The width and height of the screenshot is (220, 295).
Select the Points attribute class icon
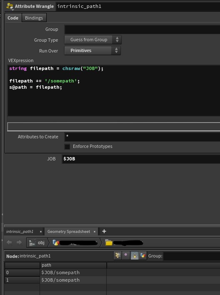[x=118, y=255]
